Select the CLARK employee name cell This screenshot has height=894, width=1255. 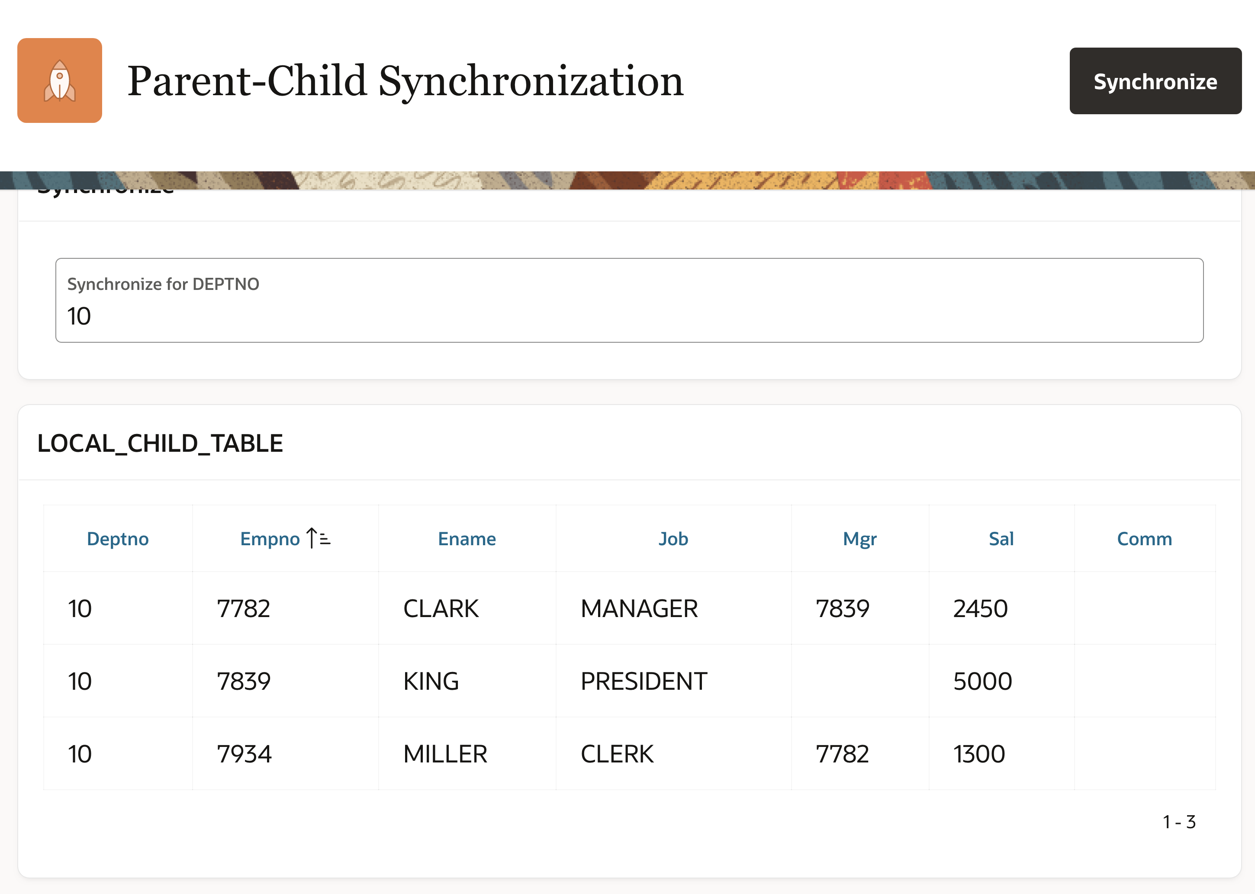(x=441, y=608)
